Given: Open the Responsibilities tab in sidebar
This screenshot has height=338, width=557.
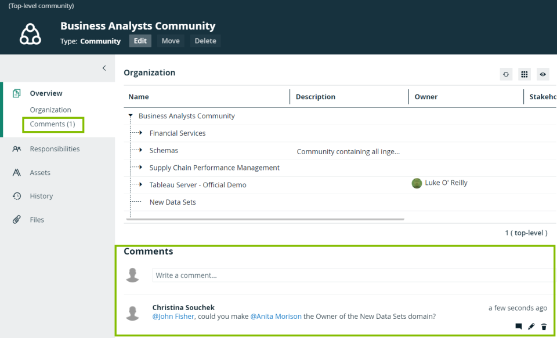Looking at the screenshot, I should 55,149.
